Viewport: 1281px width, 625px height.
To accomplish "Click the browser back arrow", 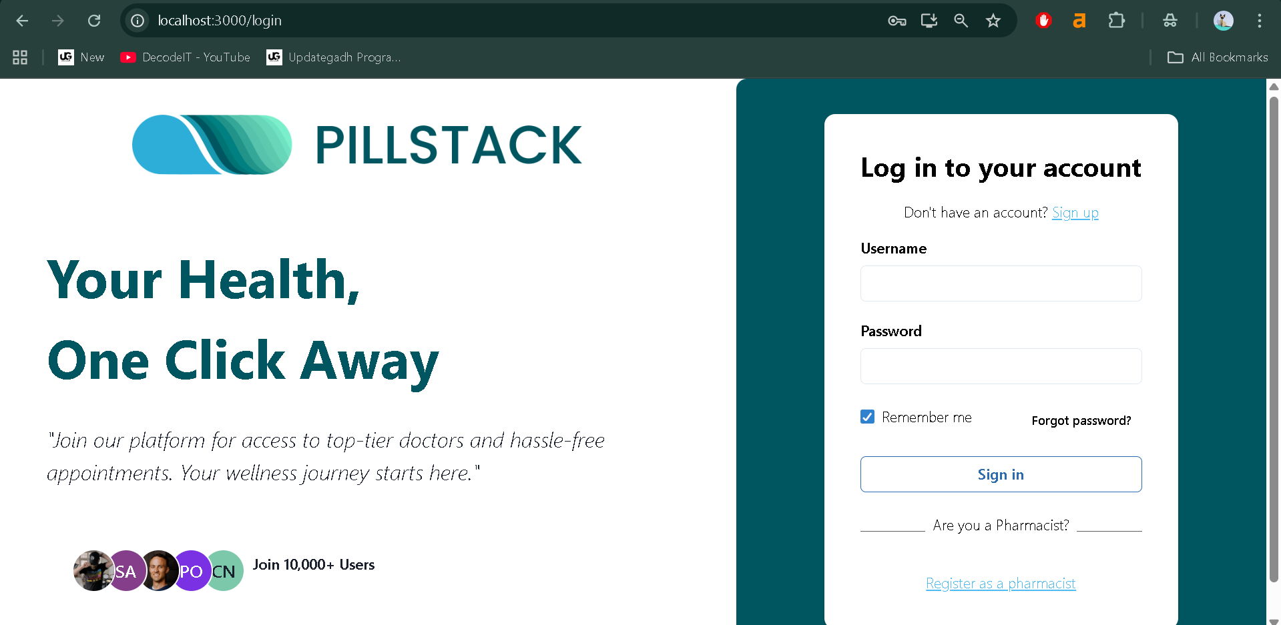I will (x=22, y=21).
